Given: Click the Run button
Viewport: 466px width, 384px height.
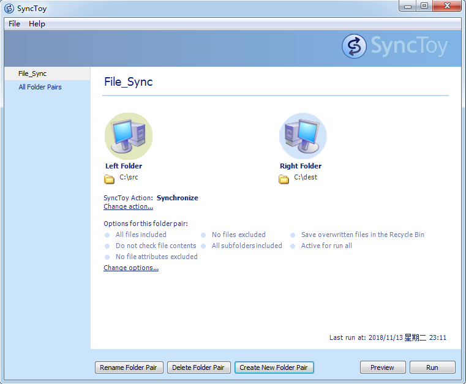Looking at the screenshot, I should (x=432, y=367).
